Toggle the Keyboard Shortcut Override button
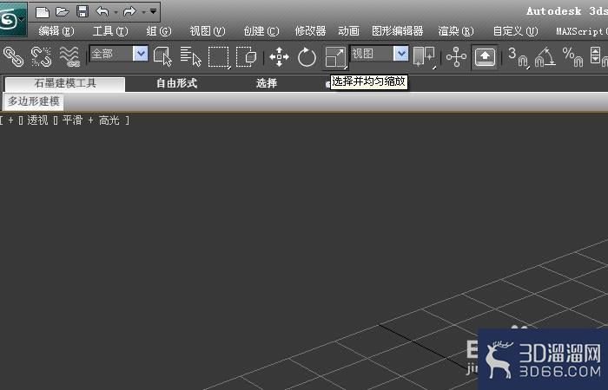Screen dimensions: 608x390 (485, 57)
